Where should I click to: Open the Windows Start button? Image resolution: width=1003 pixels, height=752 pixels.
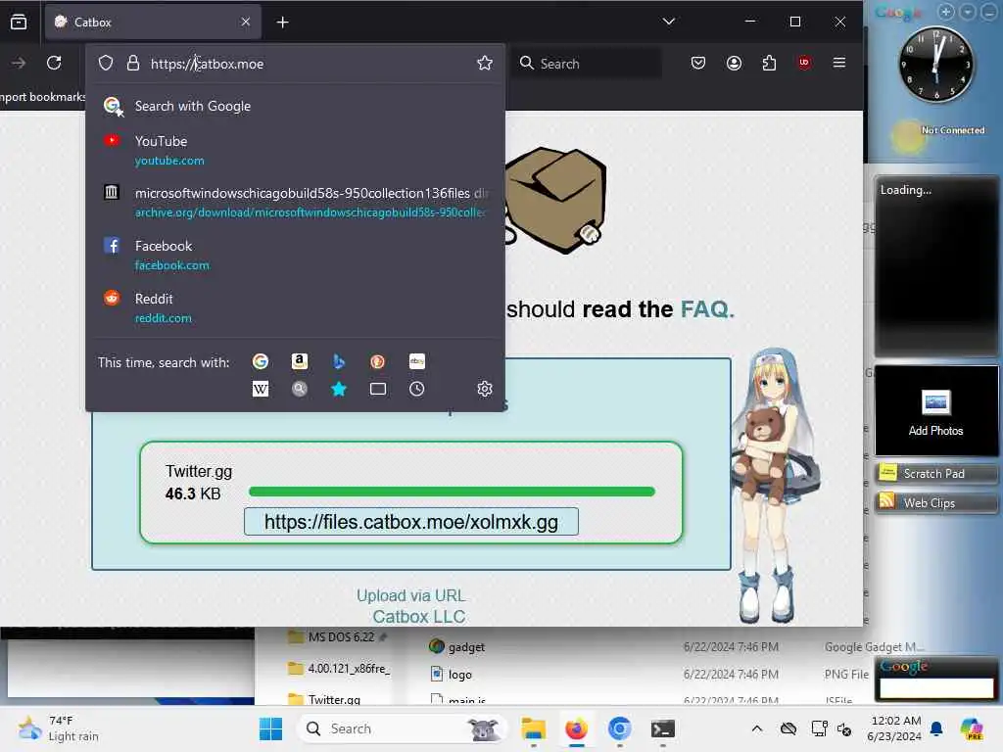pos(270,728)
